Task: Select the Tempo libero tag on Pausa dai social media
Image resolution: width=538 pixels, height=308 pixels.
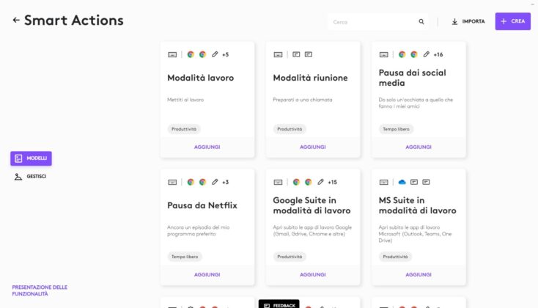Action: (396, 129)
